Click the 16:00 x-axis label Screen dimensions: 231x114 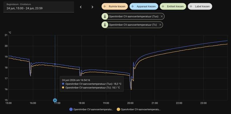(33, 103)
